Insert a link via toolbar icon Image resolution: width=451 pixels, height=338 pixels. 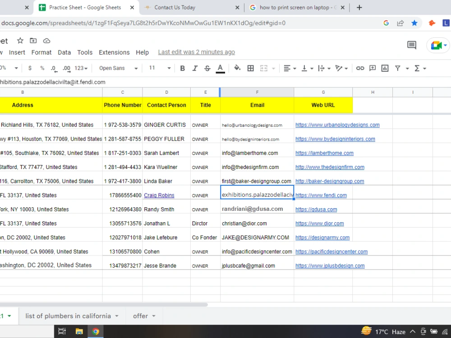(x=360, y=68)
